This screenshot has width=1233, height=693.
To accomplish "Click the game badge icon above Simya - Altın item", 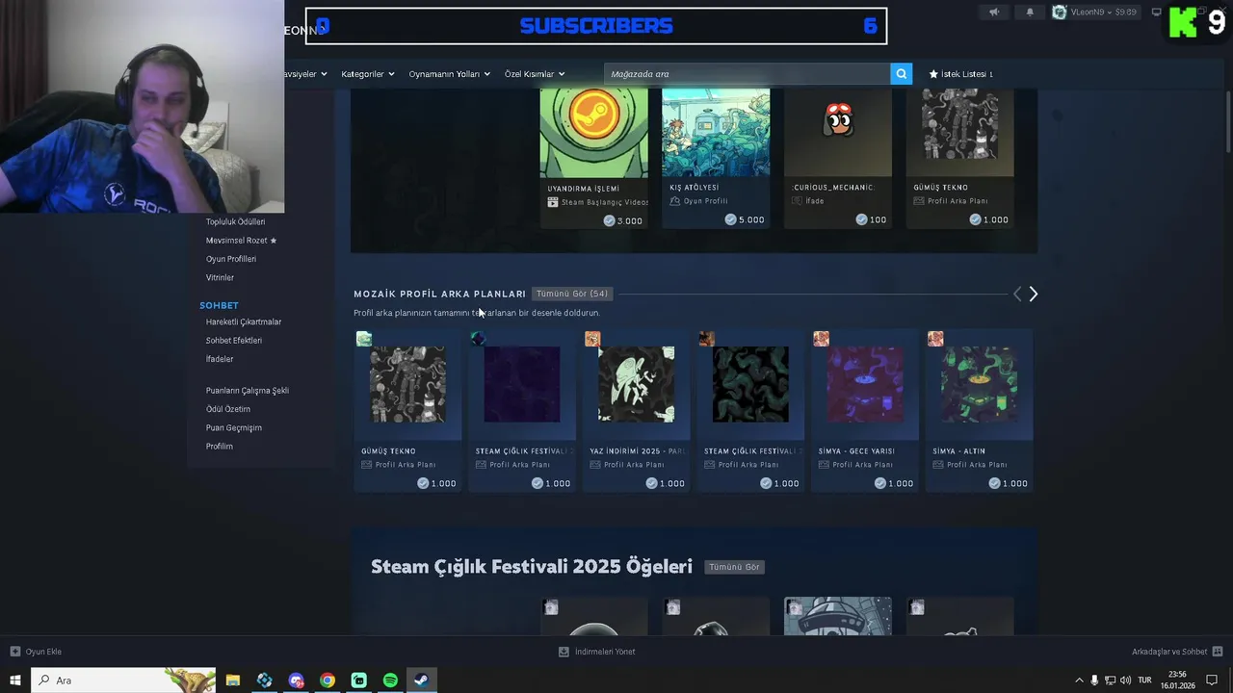I will pyautogui.click(x=935, y=339).
